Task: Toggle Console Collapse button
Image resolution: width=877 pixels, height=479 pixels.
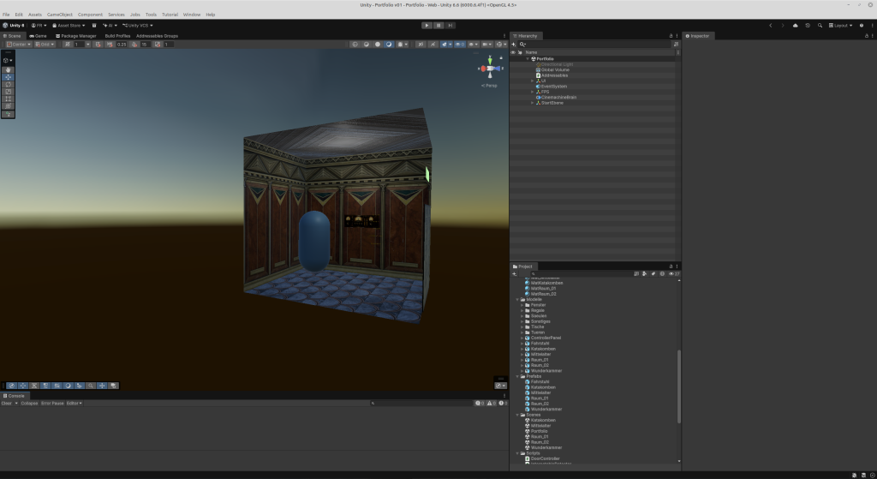Action: tap(29, 403)
